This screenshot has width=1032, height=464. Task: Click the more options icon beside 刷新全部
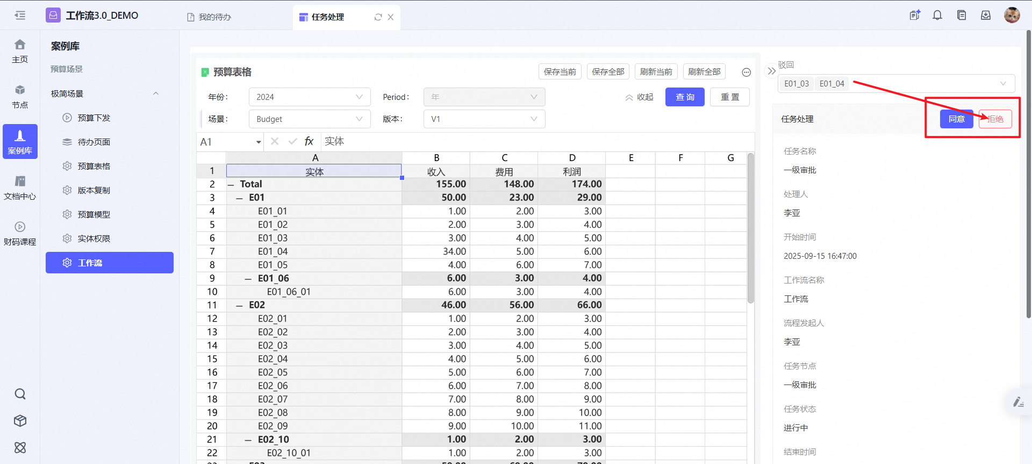pos(746,72)
